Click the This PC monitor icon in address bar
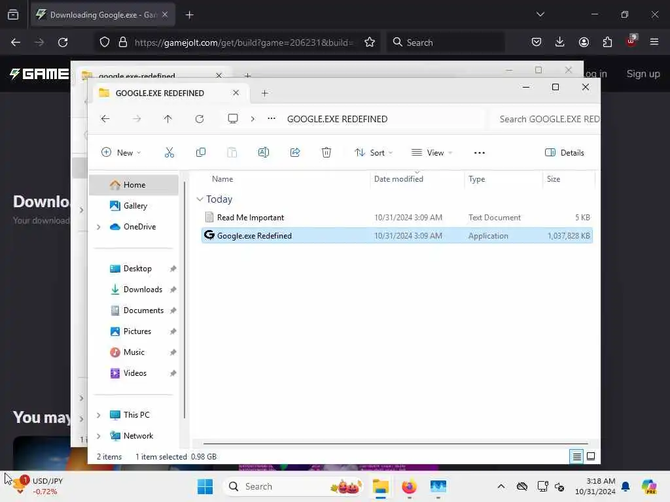Viewport: 670px width, 502px height. click(233, 119)
